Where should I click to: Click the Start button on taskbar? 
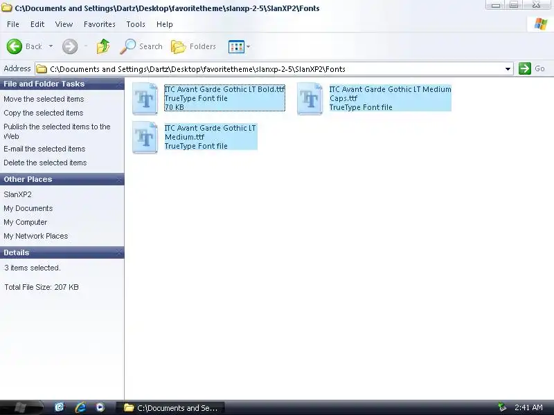point(21,407)
